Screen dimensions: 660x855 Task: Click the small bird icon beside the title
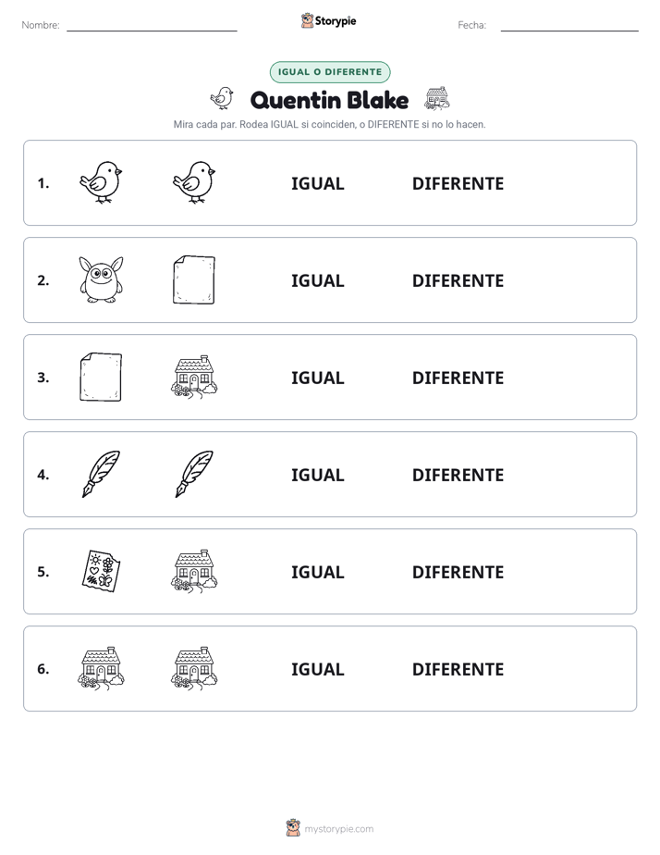222,99
